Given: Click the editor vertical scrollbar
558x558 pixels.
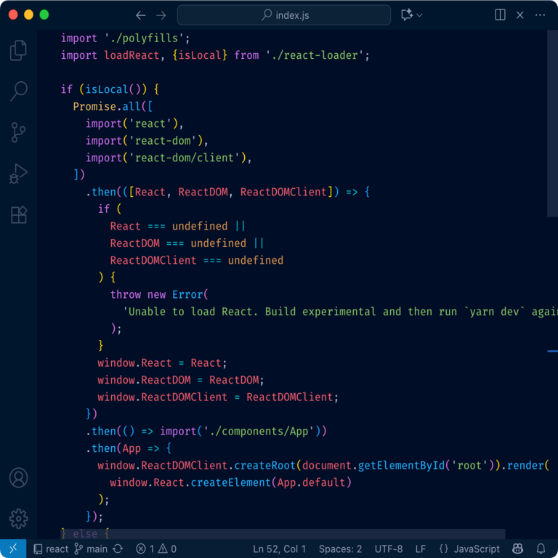Looking at the screenshot, I should click(552, 124).
